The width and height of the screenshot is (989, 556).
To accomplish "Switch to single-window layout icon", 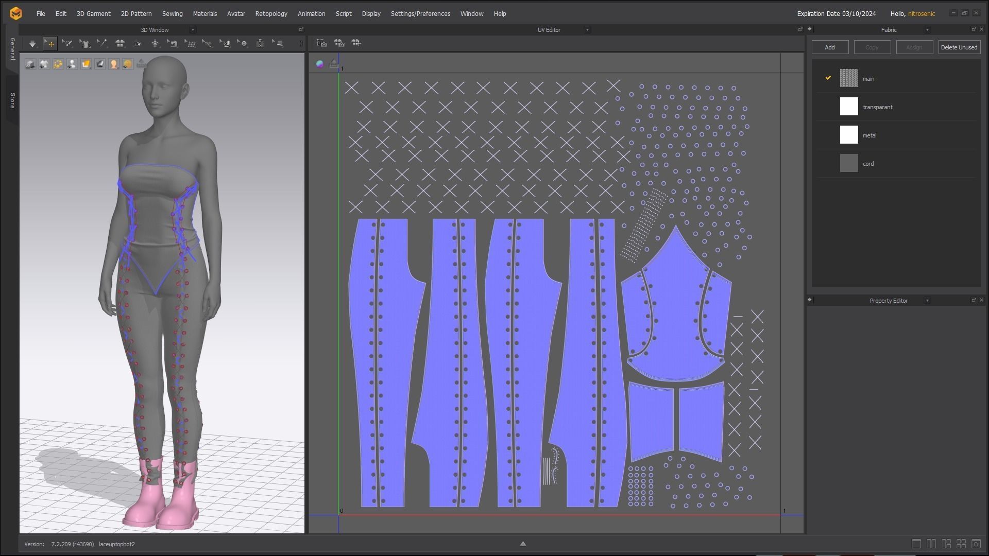I will click(916, 544).
